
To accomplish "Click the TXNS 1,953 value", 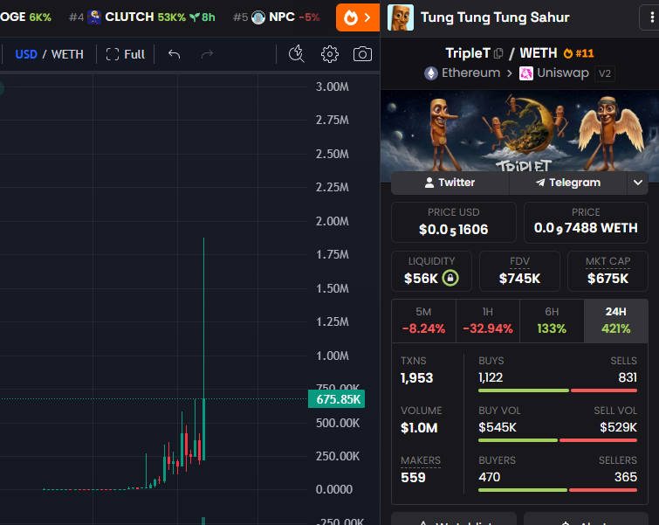I will click(x=416, y=377).
